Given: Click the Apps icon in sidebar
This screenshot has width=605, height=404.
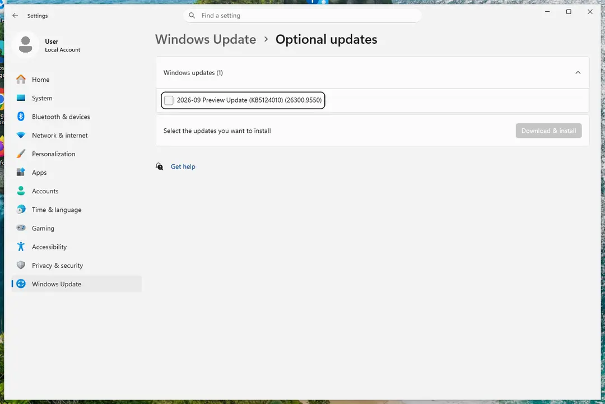Looking at the screenshot, I should pos(21,172).
